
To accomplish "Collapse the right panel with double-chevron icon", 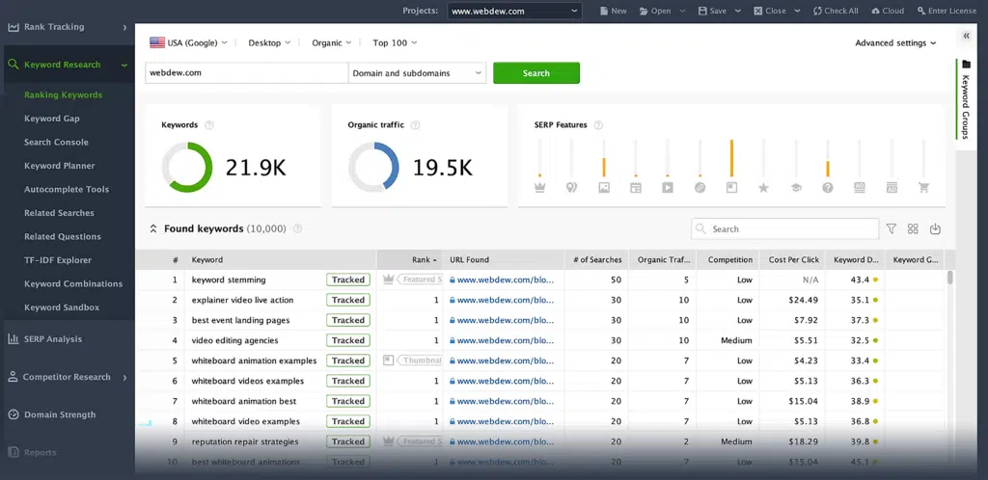I will (x=966, y=36).
